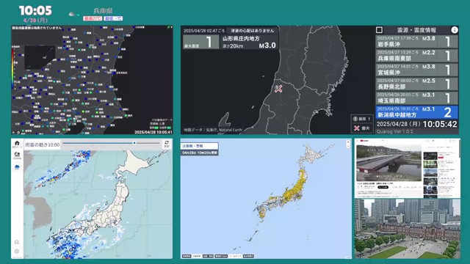Click the refresh icon on the rain radar
This screenshot has height=264, width=470.
(x=167, y=144)
